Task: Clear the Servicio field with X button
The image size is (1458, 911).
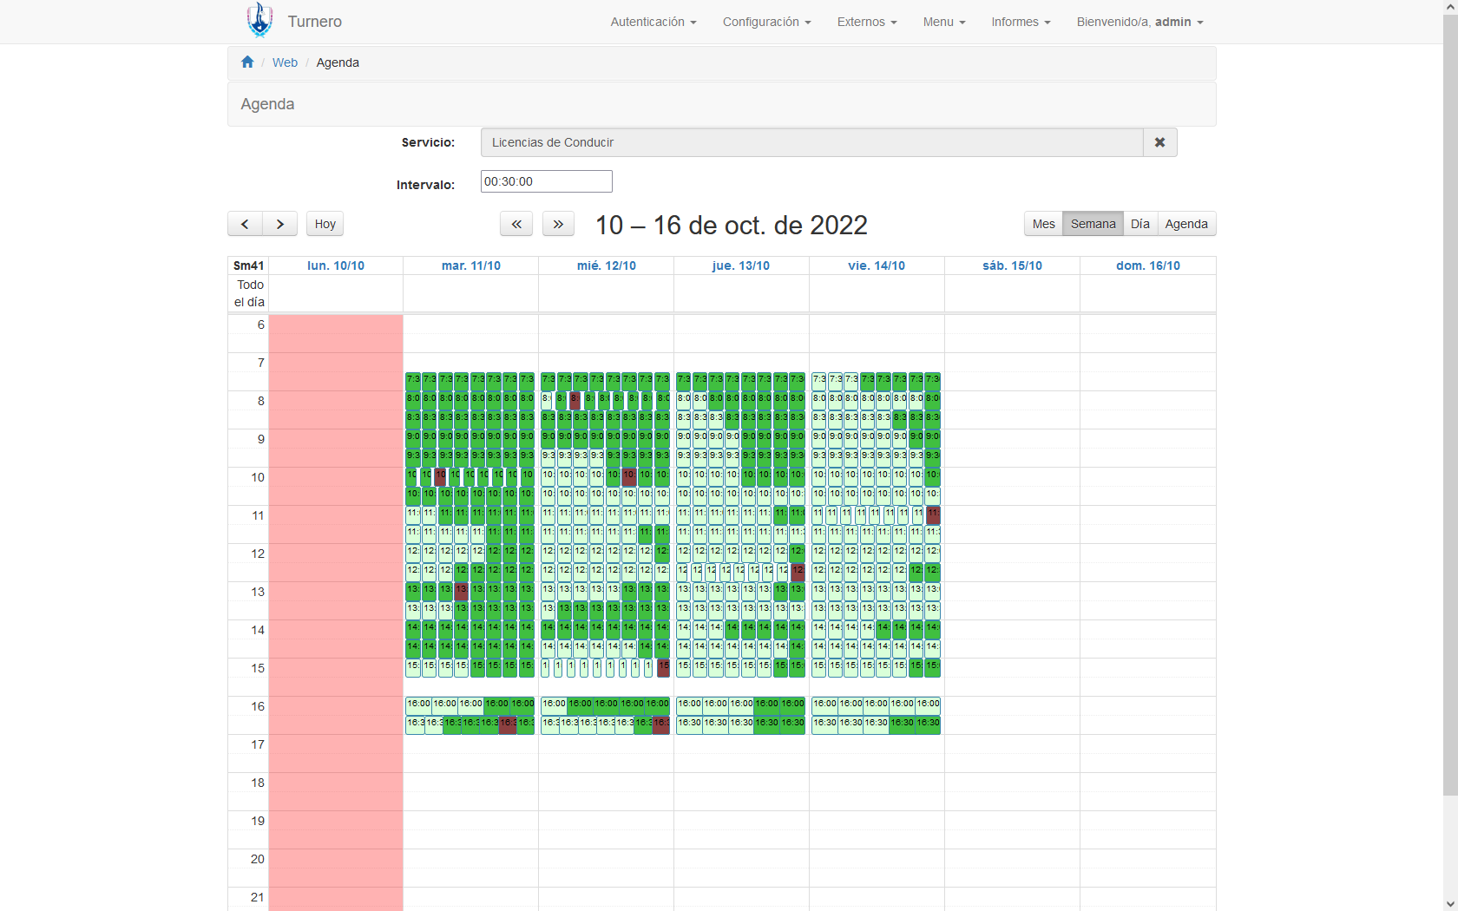Action: click(x=1159, y=142)
